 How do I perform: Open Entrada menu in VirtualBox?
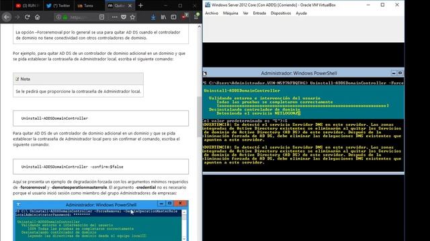pyautogui.click(x=259, y=13)
